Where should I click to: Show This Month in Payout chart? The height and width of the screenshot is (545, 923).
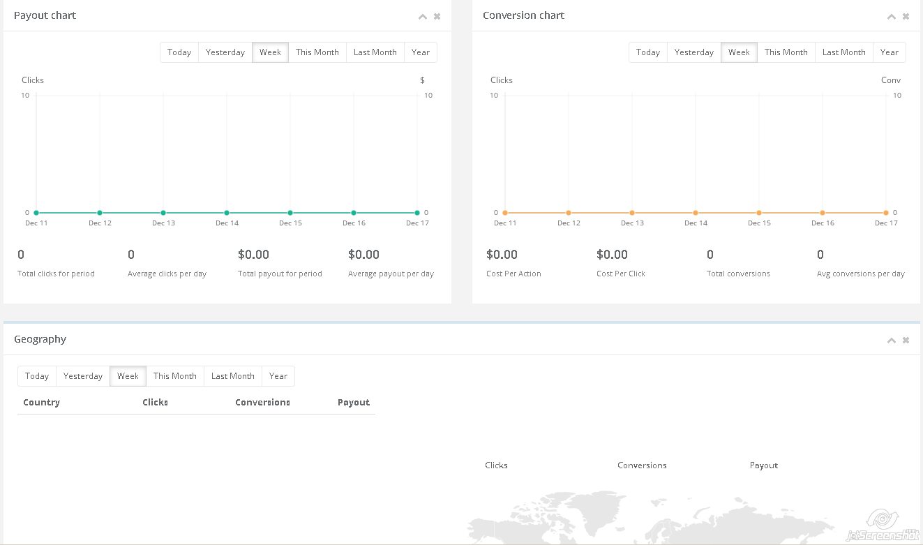[x=317, y=52]
